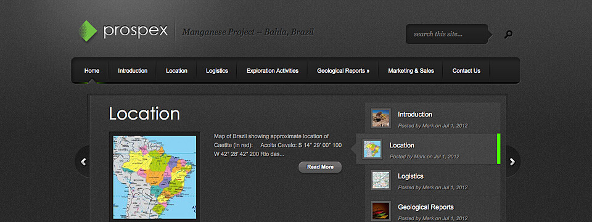The width and height of the screenshot is (592, 222).
Task: Click the search magnifier icon
Action: click(x=509, y=35)
